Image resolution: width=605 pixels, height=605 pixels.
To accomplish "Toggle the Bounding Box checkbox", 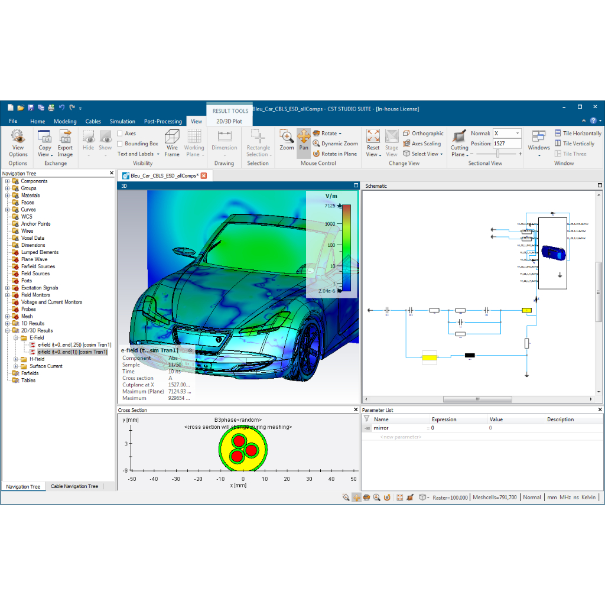I will coord(120,144).
